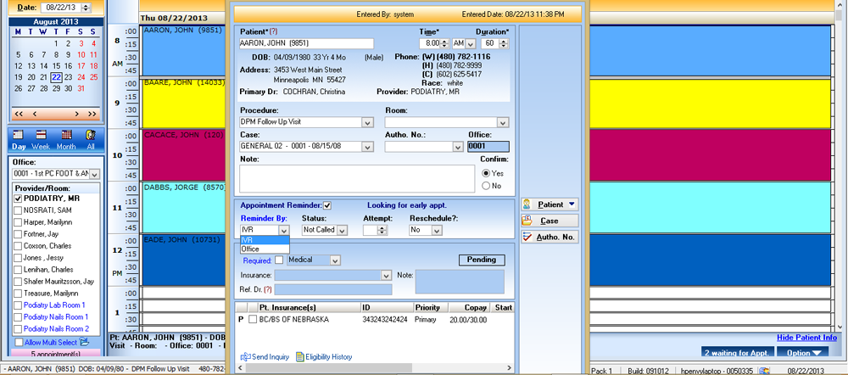Open the Status dropdown showing Not Called
The image size is (848, 375).
point(343,230)
